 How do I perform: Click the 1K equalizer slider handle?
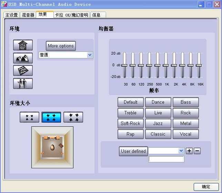point(166,66)
